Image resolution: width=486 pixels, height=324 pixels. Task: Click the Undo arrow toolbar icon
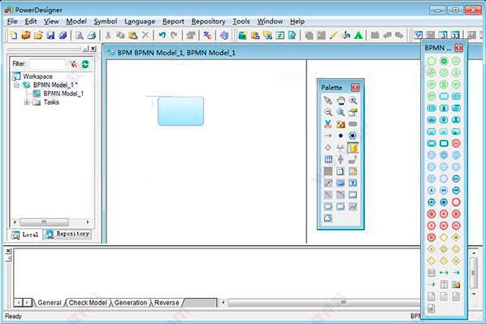pyautogui.click(x=162, y=35)
